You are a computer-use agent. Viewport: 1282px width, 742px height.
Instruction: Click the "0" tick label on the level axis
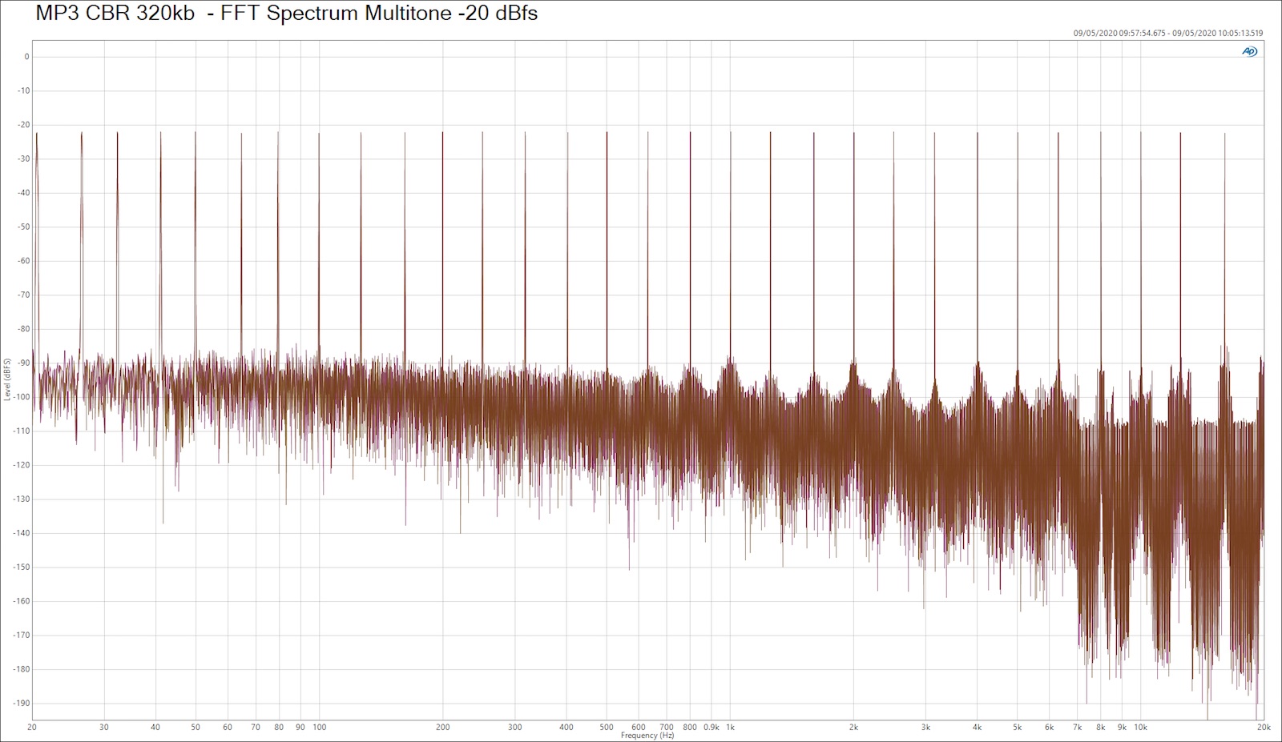[x=26, y=57]
